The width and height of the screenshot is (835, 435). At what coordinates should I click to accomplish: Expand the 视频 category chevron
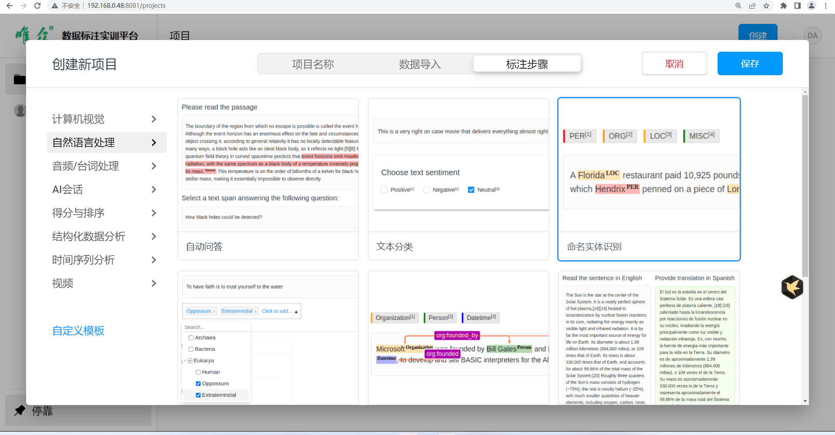pyautogui.click(x=154, y=283)
